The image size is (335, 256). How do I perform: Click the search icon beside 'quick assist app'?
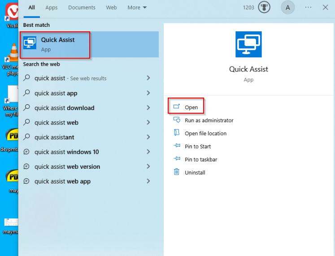pyautogui.click(x=26, y=93)
